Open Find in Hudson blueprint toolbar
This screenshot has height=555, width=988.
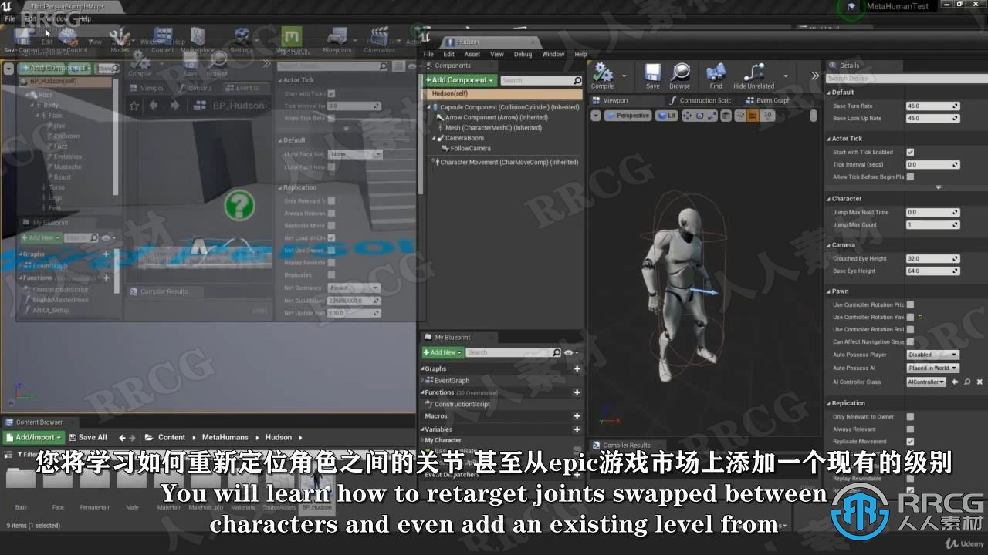(x=716, y=76)
